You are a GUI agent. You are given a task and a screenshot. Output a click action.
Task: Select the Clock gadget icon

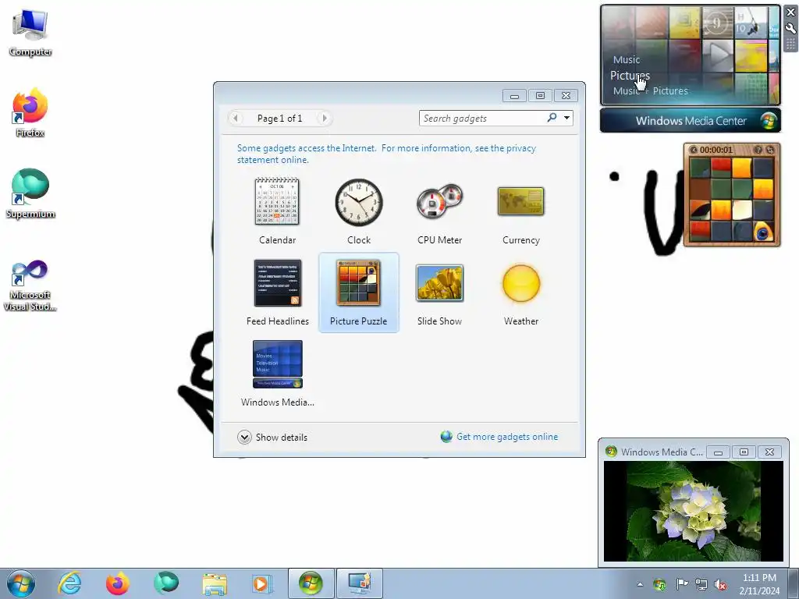point(359,202)
